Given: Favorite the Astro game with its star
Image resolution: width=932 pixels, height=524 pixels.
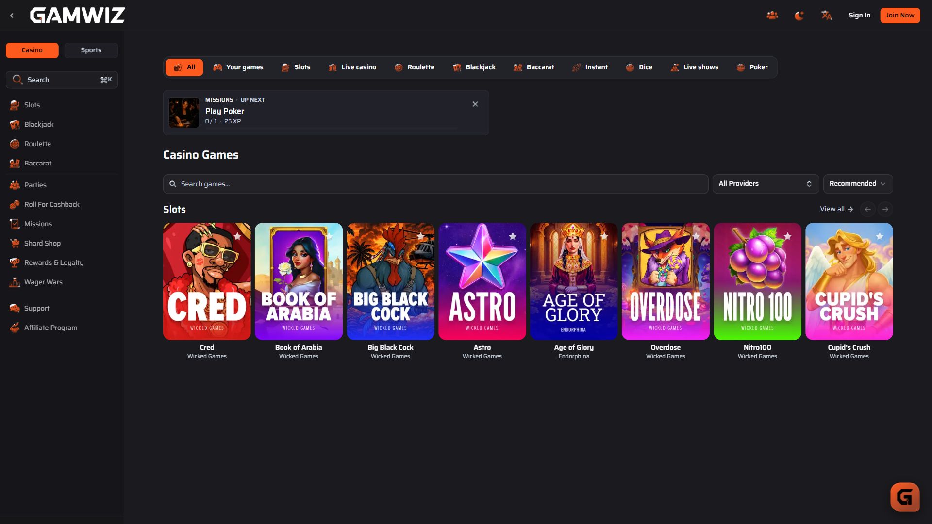Looking at the screenshot, I should point(513,236).
